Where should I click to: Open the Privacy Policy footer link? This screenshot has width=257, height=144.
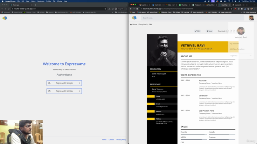click(x=121, y=140)
